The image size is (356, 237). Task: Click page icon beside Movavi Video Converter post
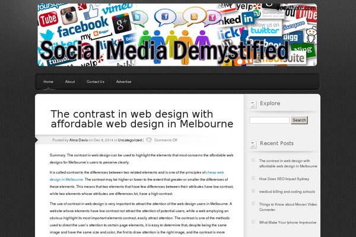point(253,203)
